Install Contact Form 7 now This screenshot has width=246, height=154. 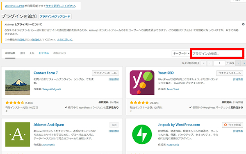105,73
